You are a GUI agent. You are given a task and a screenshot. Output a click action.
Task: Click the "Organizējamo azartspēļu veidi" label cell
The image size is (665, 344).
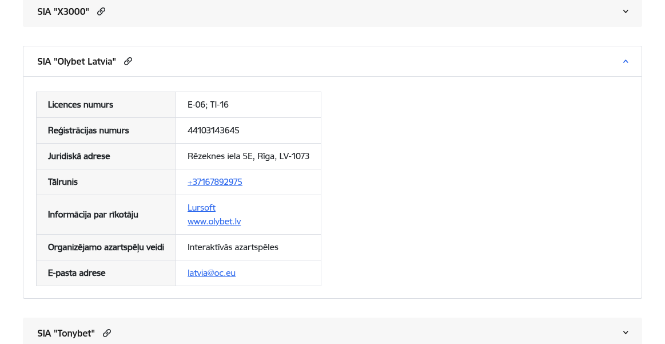click(x=106, y=247)
